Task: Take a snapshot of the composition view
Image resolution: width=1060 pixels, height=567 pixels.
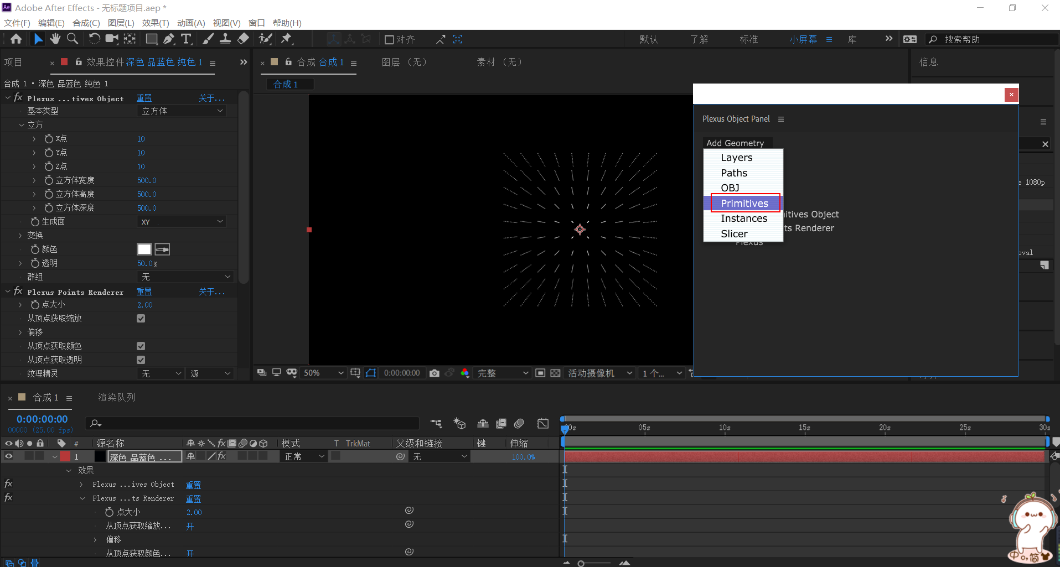Action: 435,373
